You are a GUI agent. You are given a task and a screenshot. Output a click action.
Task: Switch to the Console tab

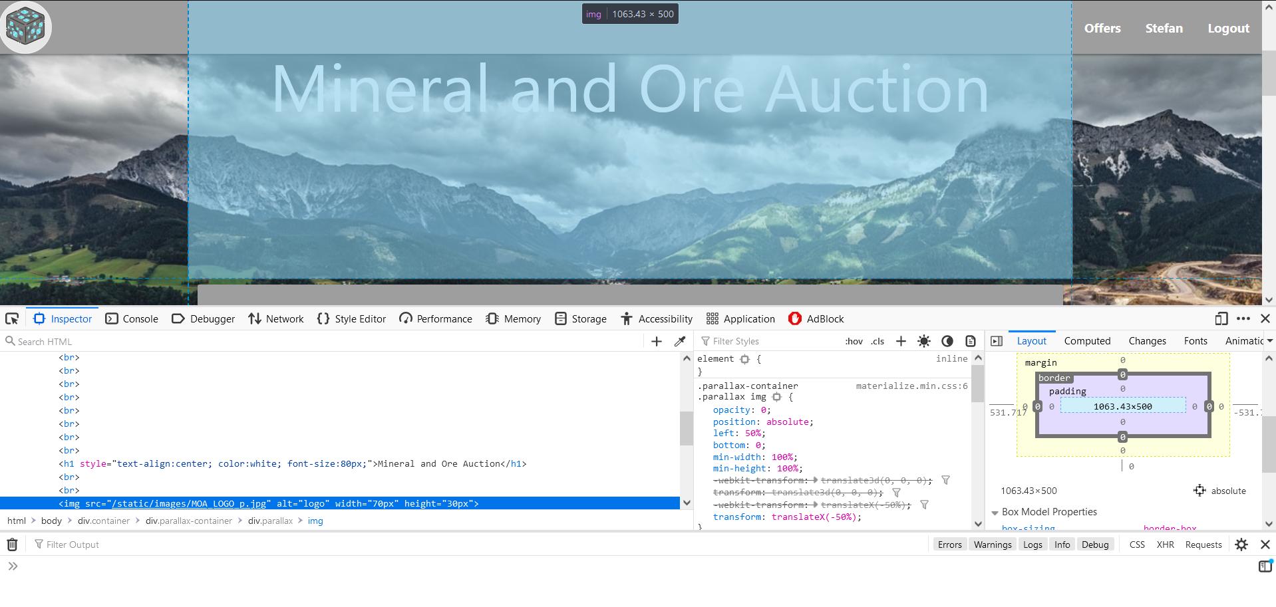coord(132,318)
